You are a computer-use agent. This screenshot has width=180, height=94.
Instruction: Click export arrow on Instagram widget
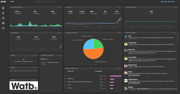pos(60,33)
